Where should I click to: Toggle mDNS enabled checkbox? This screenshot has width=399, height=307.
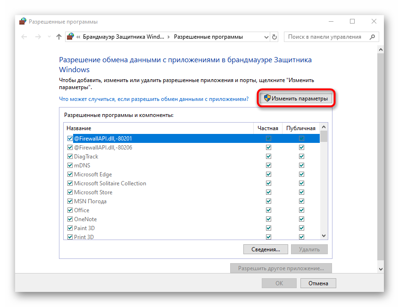tap(70, 166)
